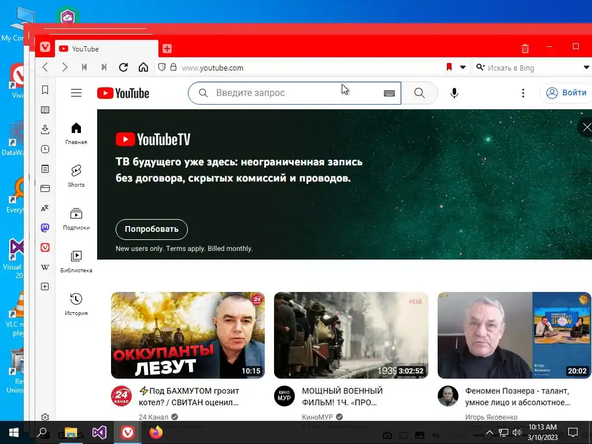Select Shorts in YouTube sidebar
Screen dimensions: 592x444
[x=76, y=176]
